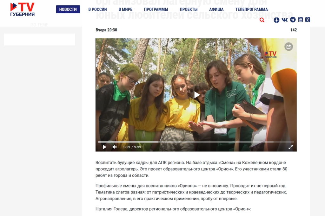Click the large center play button on video
325x216 pixels.
click(196, 95)
